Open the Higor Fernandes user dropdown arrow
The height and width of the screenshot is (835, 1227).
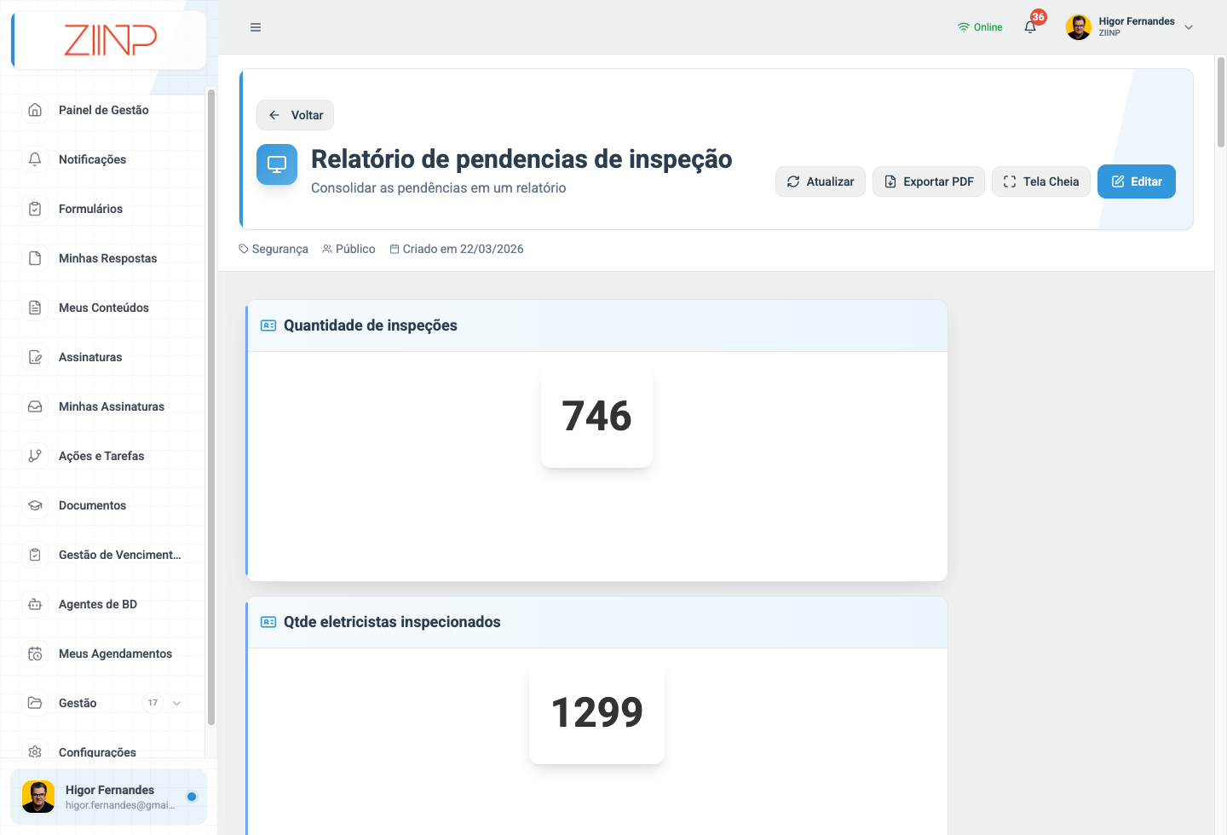(1189, 27)
